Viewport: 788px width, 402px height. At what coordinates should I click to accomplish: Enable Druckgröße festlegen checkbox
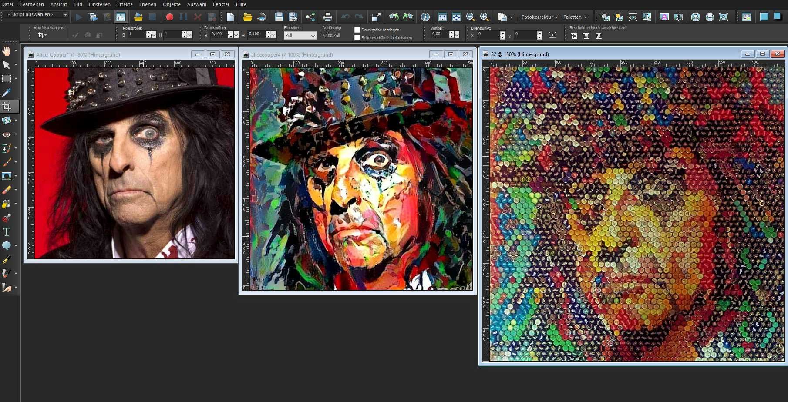click(357, 30)
